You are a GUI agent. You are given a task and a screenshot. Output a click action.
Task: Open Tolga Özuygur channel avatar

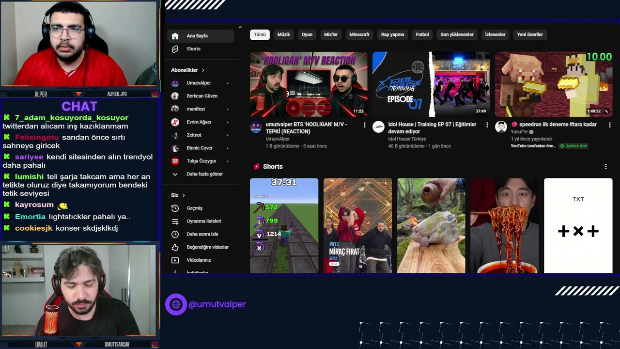(175, 161)
